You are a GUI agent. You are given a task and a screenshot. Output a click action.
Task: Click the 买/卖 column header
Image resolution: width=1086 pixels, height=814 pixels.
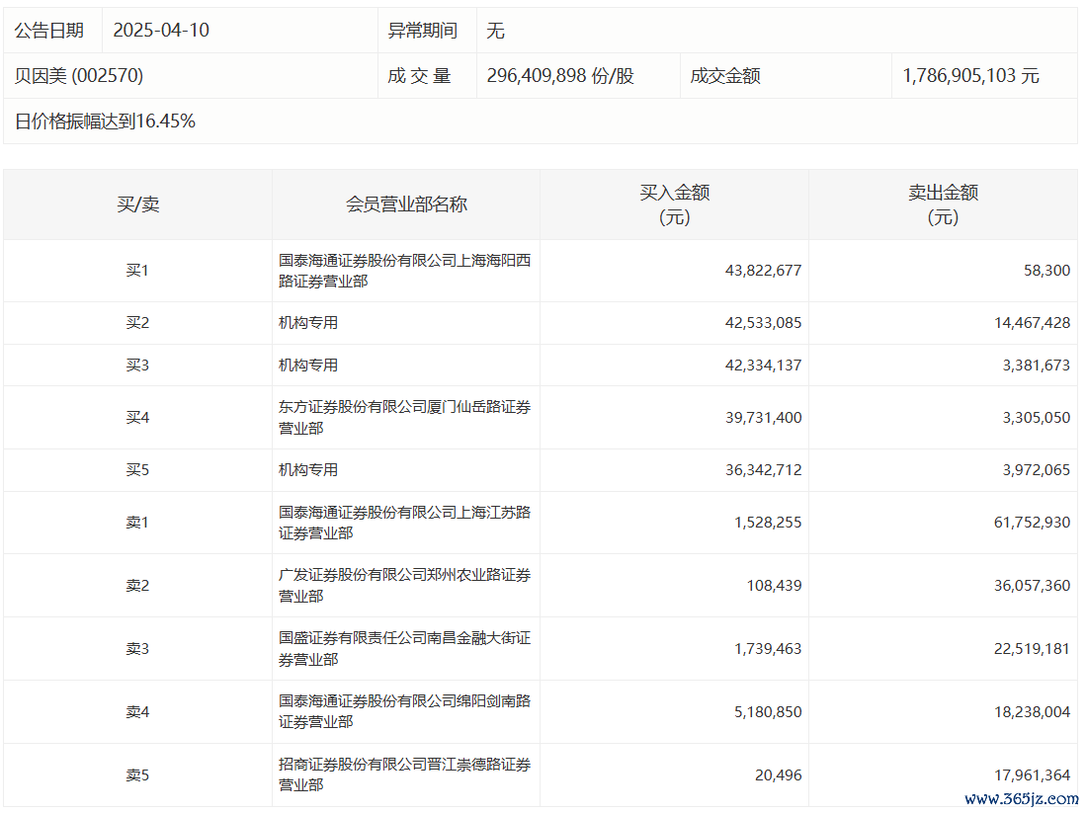[x=137, y=204]
